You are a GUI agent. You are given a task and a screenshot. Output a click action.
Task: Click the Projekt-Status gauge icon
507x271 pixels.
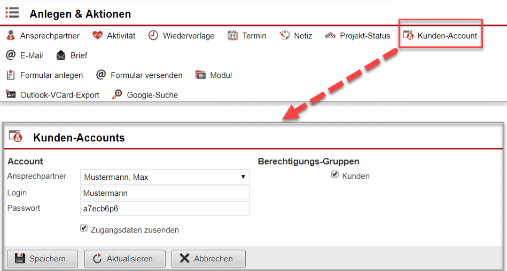330,36
